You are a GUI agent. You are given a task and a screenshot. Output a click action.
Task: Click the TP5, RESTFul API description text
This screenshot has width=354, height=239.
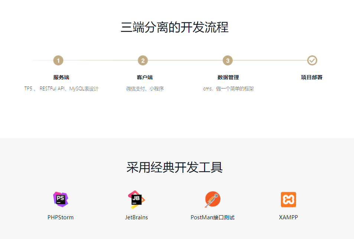tap(61, 89)
